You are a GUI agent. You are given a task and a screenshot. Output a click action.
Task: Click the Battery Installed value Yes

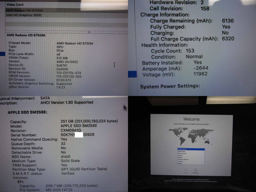[198, 62]
